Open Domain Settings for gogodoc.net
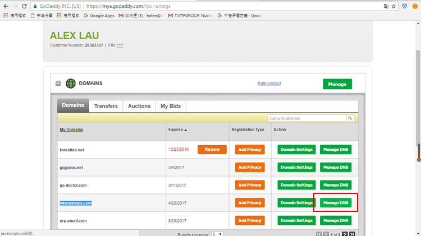 [x=297, y=167]
